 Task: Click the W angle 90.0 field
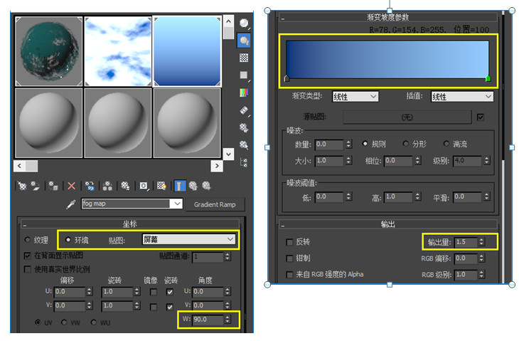208,320
